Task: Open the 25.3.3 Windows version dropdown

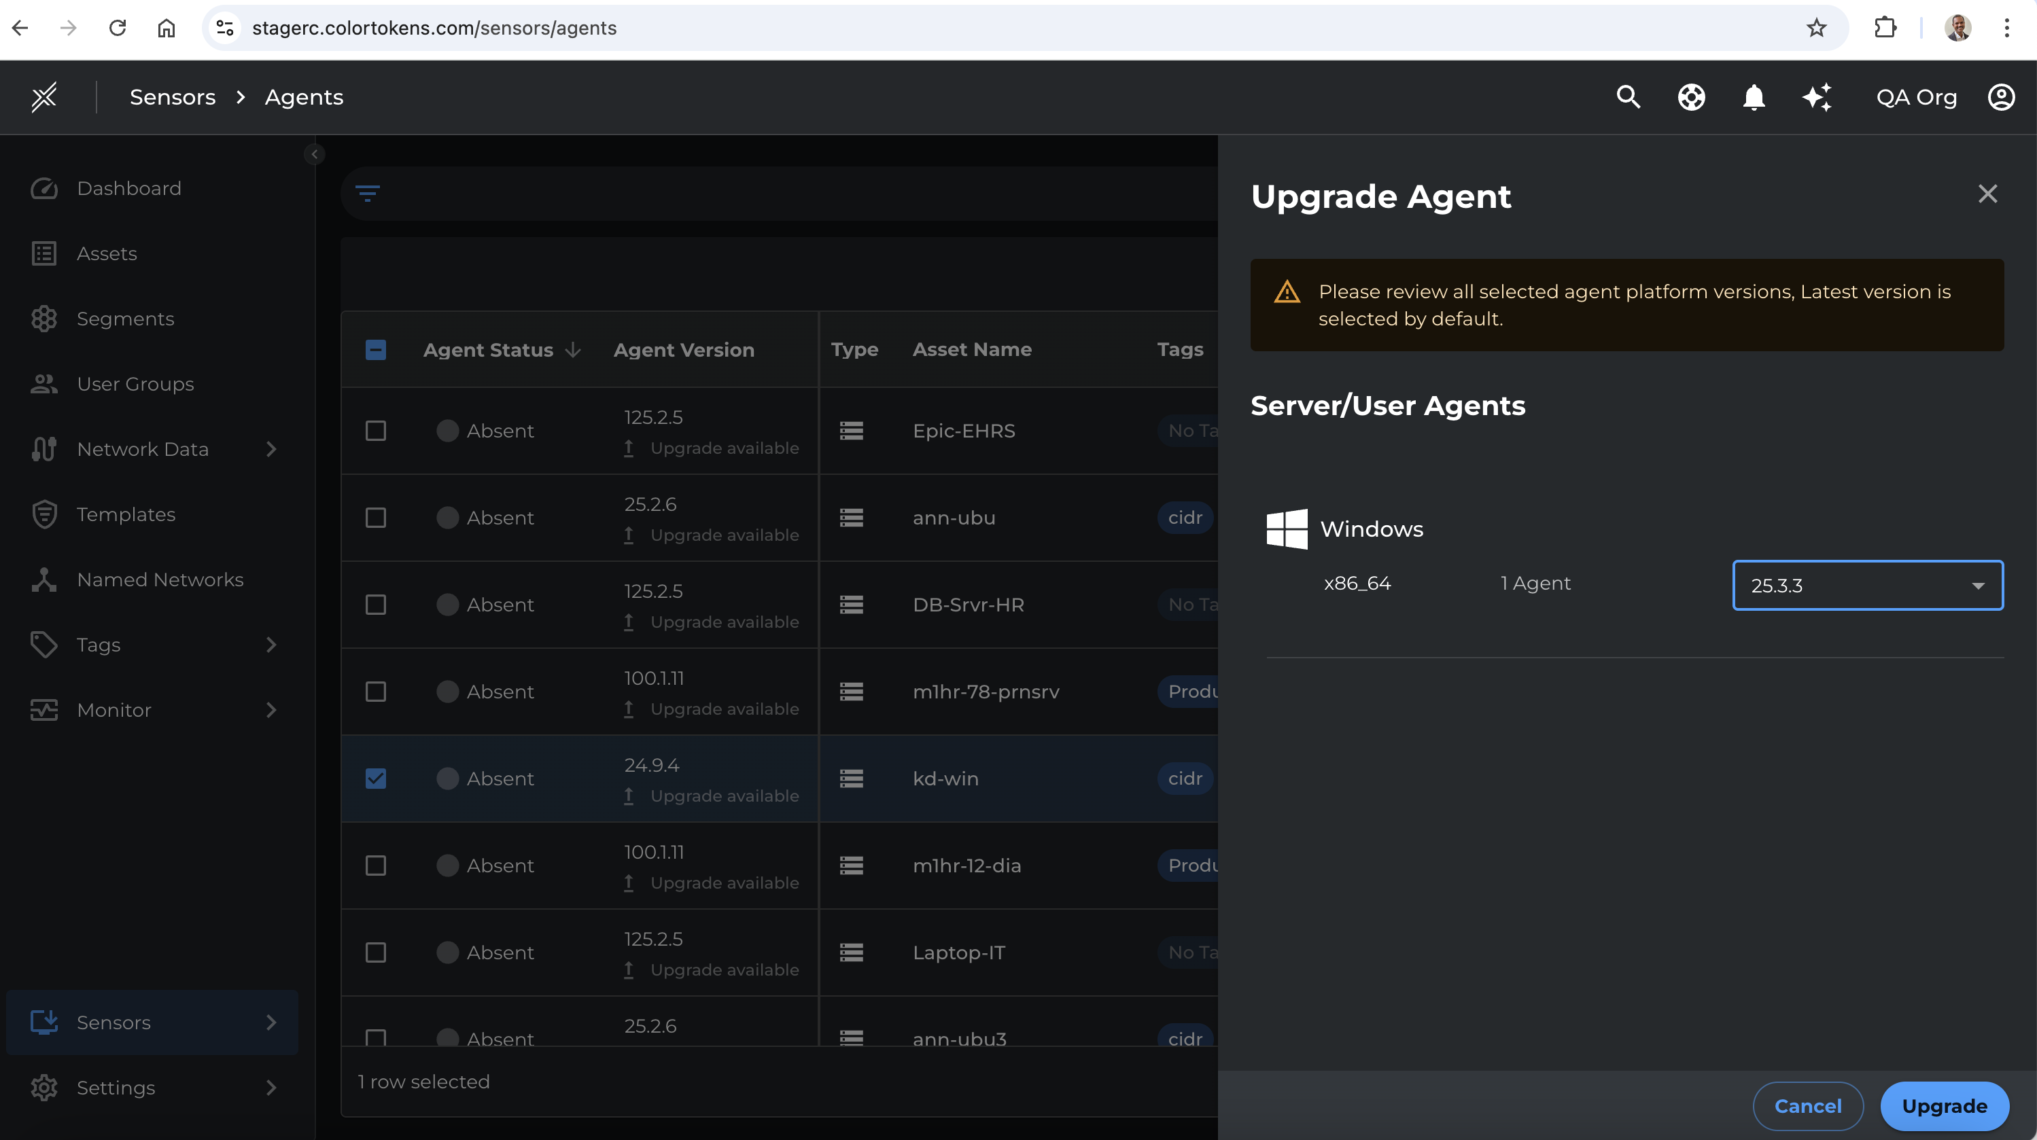Action: [1867, 585]
